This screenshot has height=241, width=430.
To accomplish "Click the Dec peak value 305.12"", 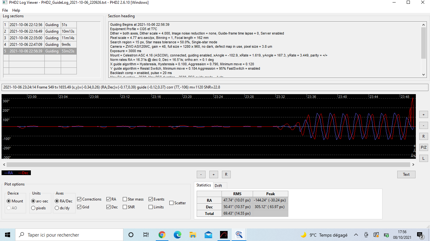I will click(x=270, y=207).
